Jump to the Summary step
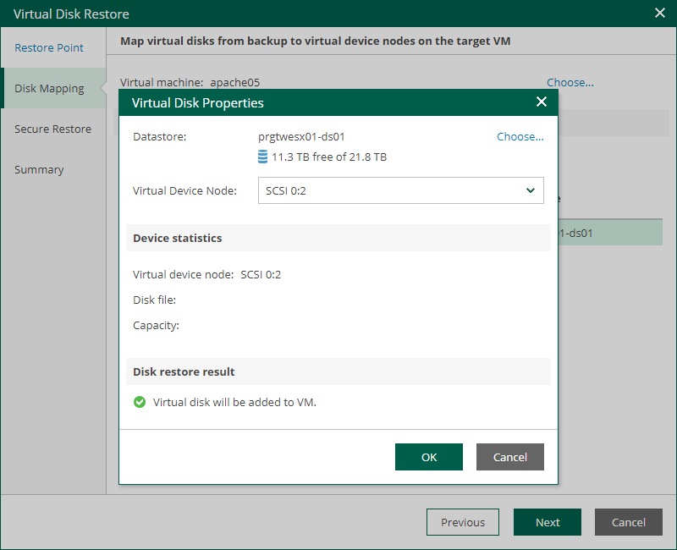The width and height of the screenshot is (677, 550). (x=39, y=169)
